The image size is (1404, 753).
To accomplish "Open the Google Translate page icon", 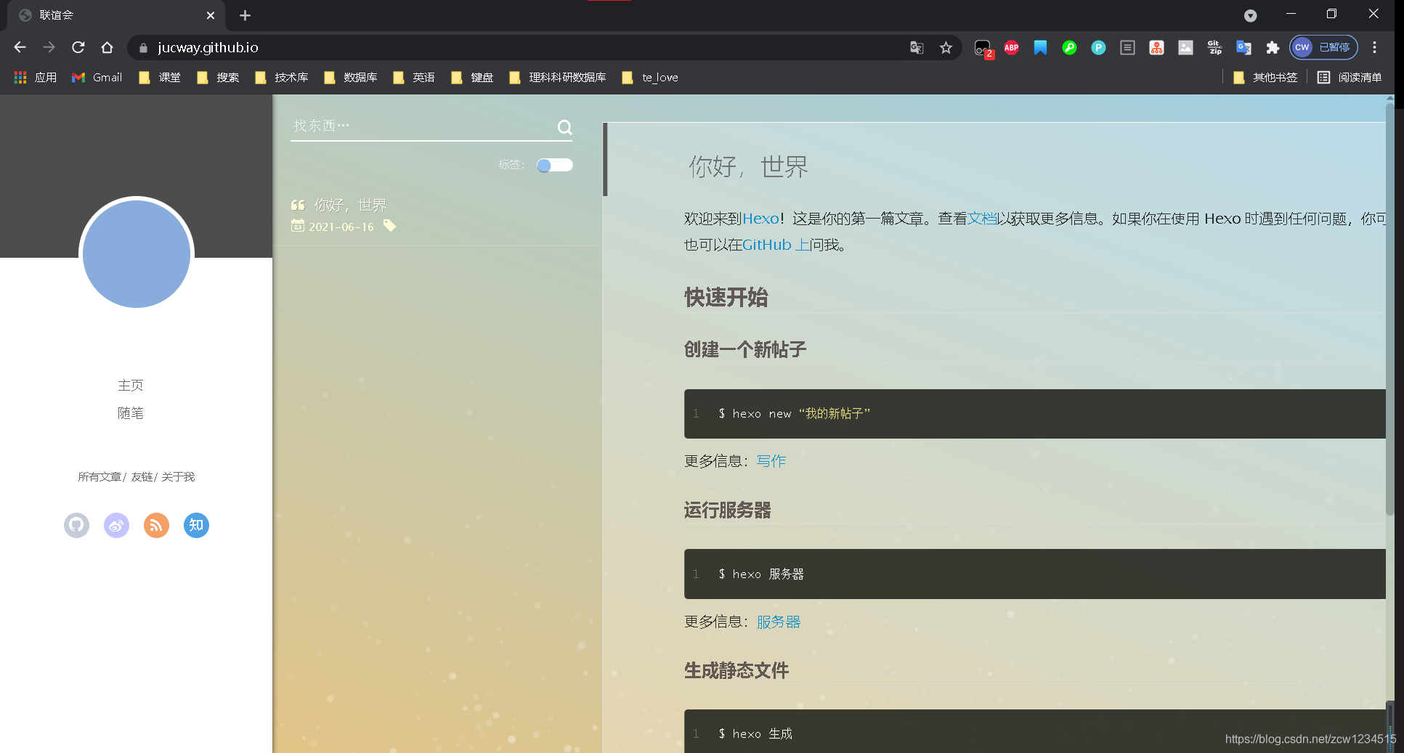I will pos(917,47).
